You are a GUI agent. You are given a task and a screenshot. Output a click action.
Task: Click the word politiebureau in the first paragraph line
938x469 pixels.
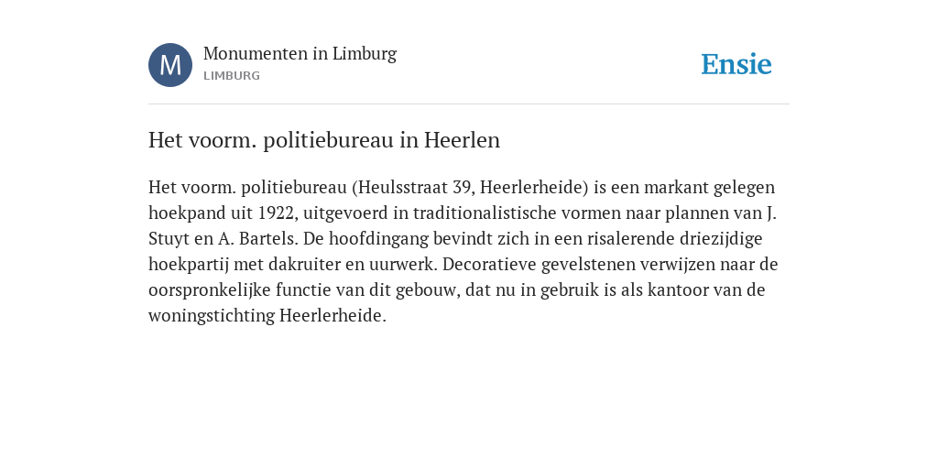click(294, 187)
